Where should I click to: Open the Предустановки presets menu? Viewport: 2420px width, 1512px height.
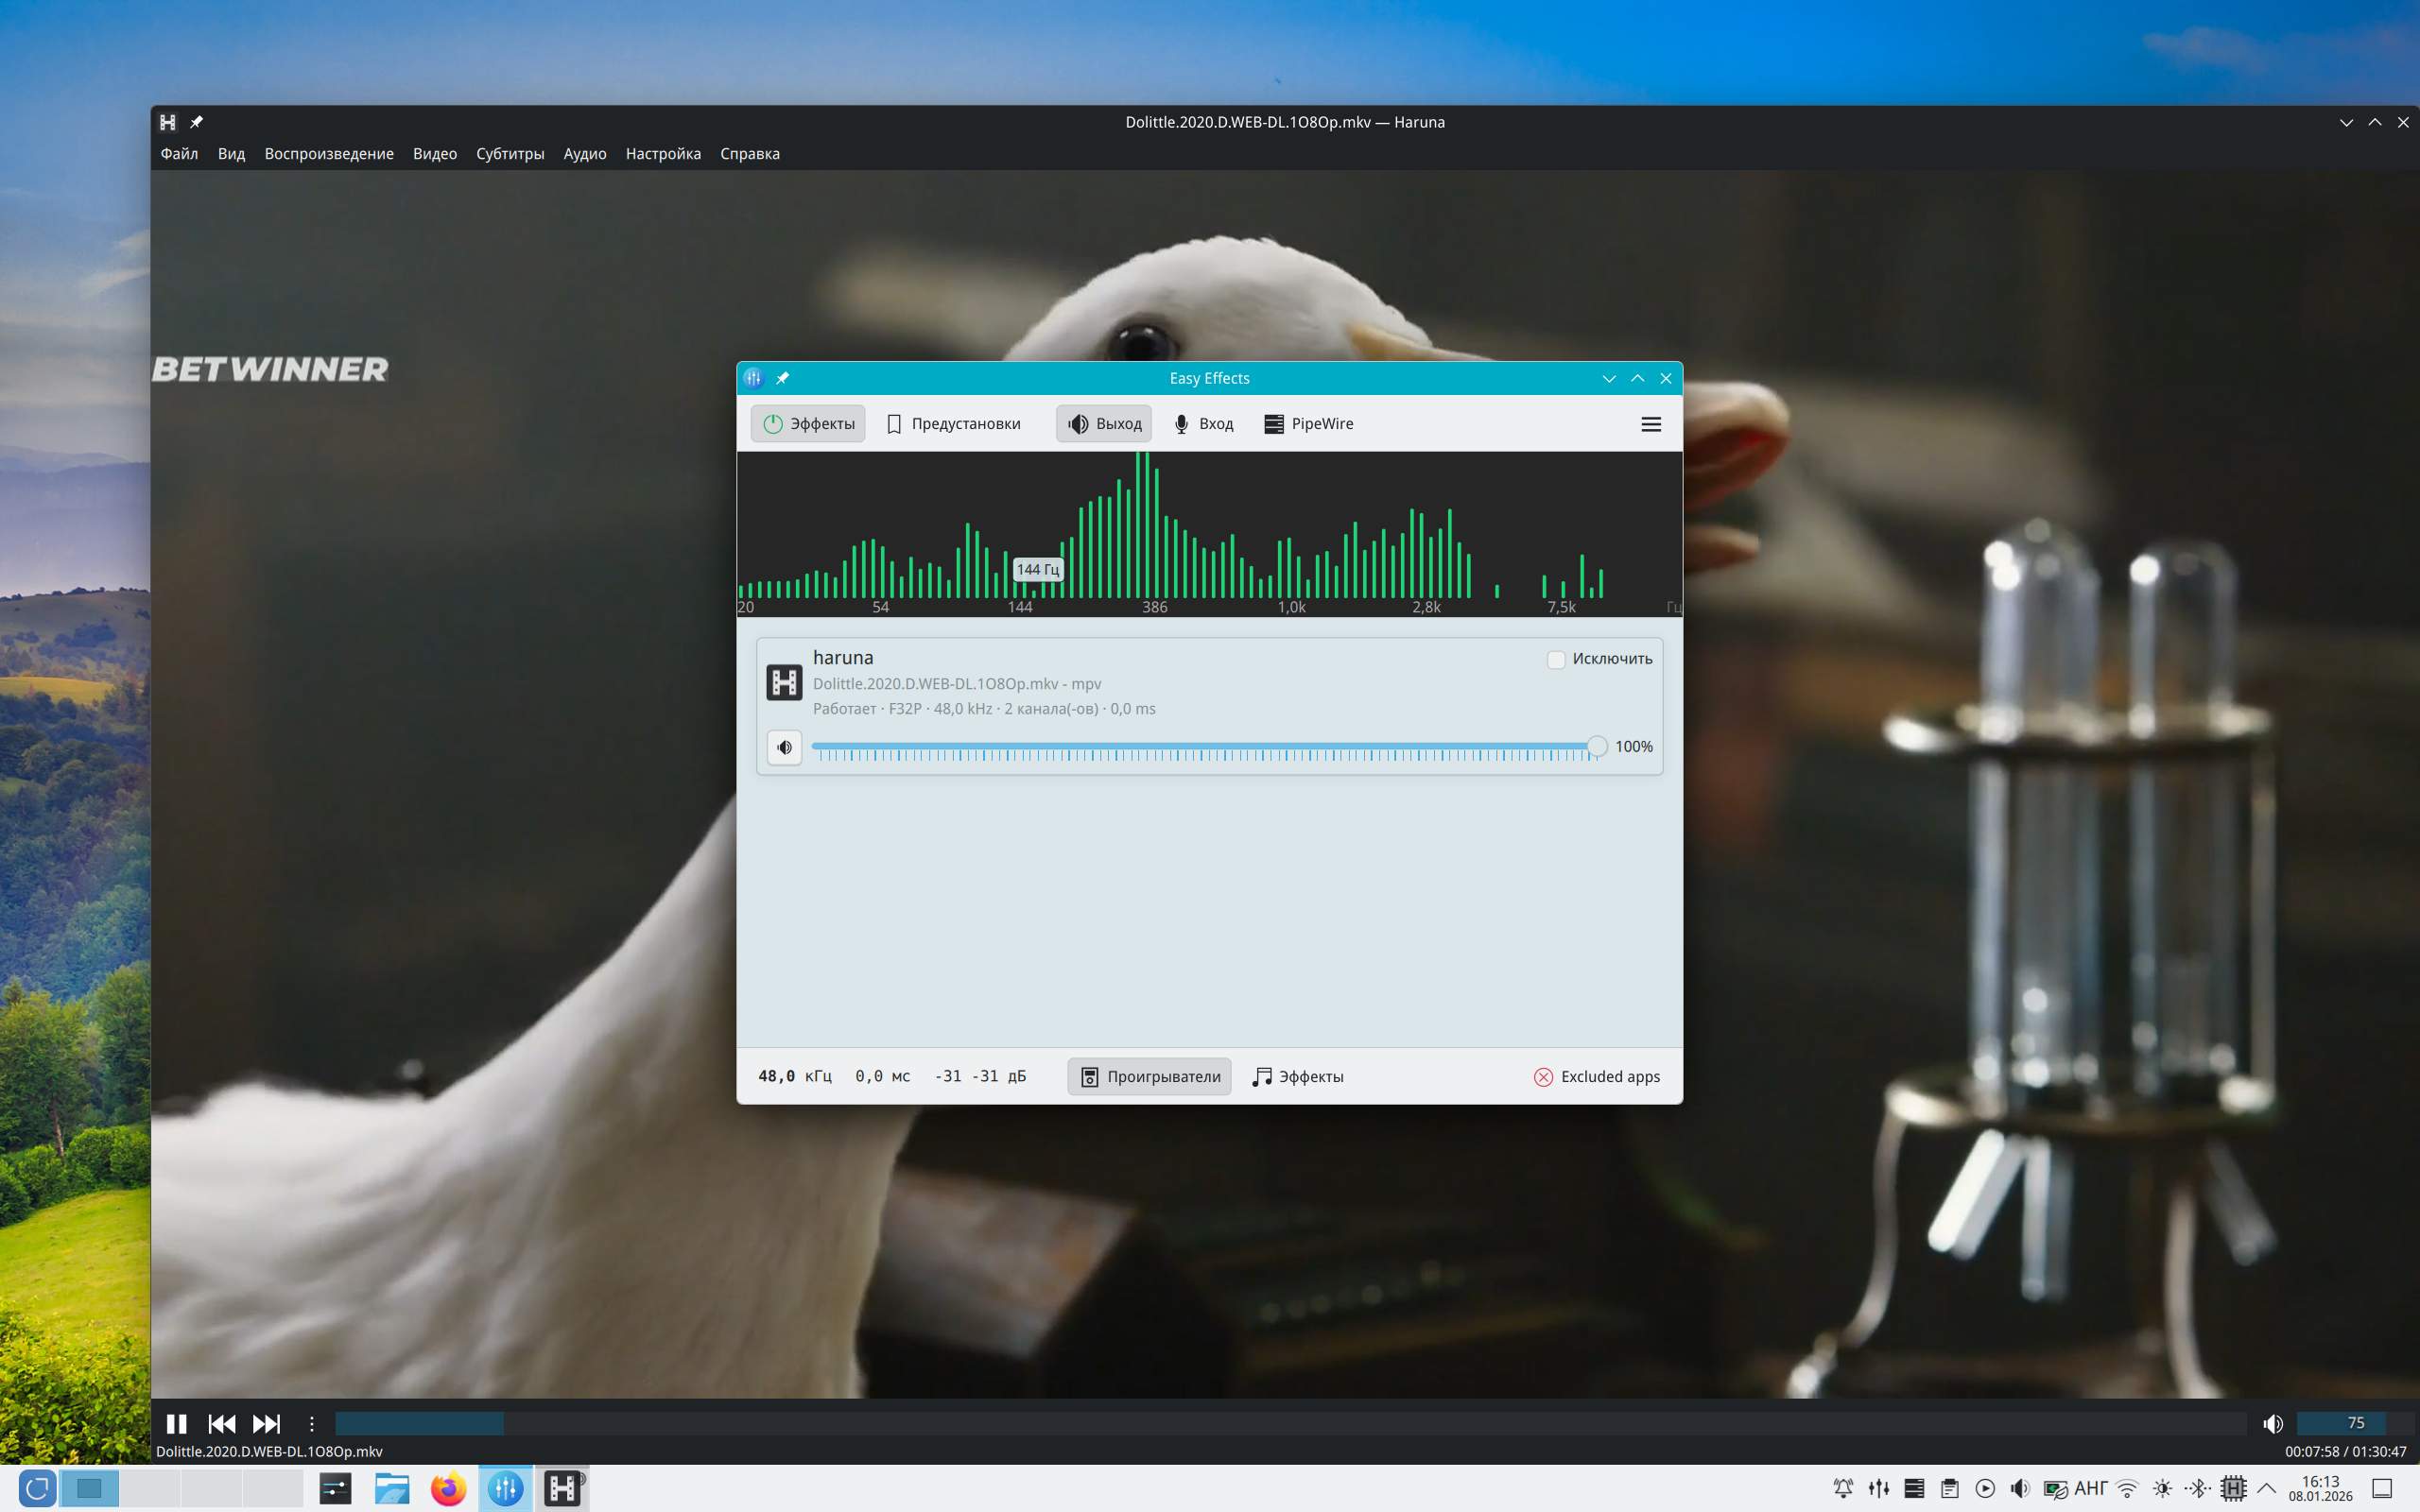(953, 424)
